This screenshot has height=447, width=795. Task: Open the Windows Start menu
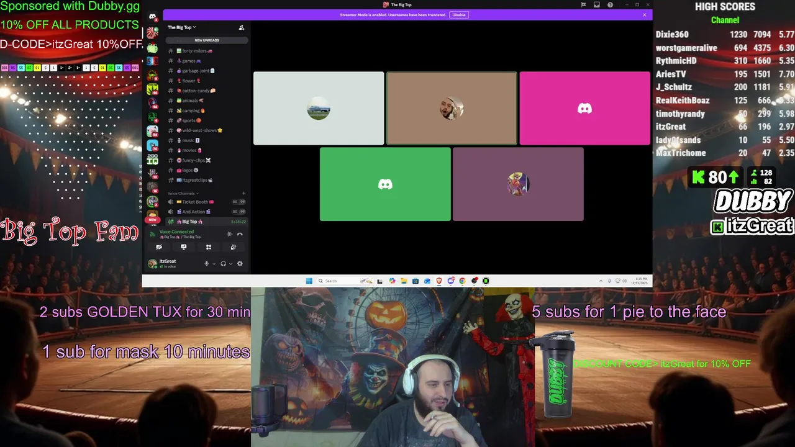pyautogui.click(x=309, y=281)
